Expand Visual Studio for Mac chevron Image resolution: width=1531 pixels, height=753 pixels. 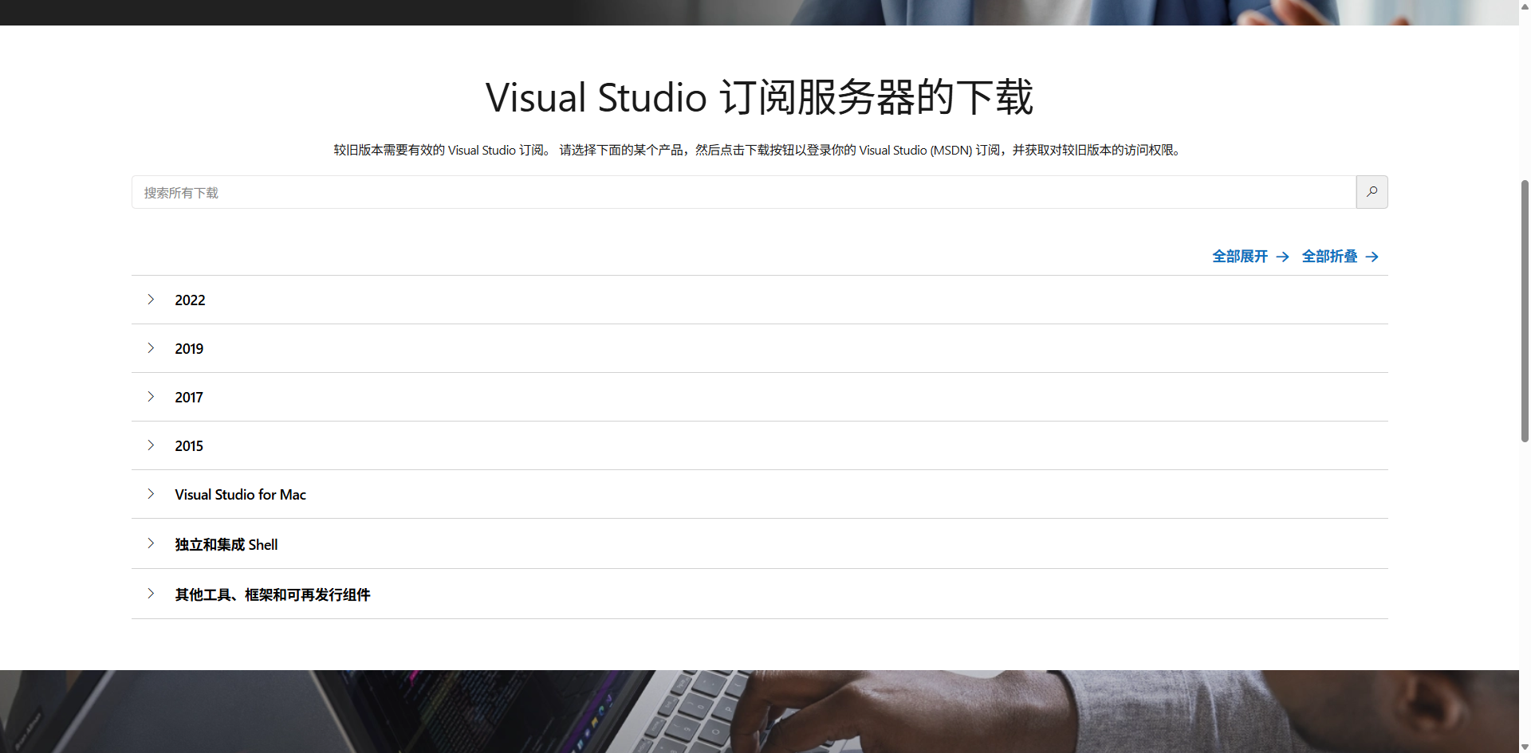[x=151, y=494]
